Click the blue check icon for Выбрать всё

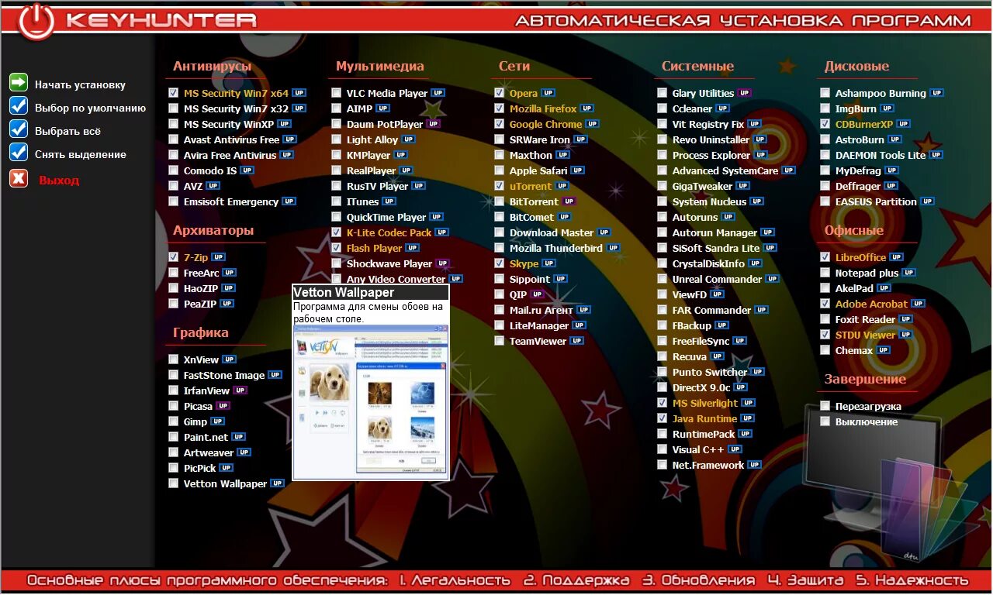tap(19, 129)
